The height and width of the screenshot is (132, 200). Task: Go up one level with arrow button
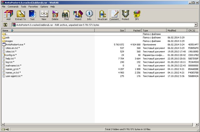tap(5, 25)
